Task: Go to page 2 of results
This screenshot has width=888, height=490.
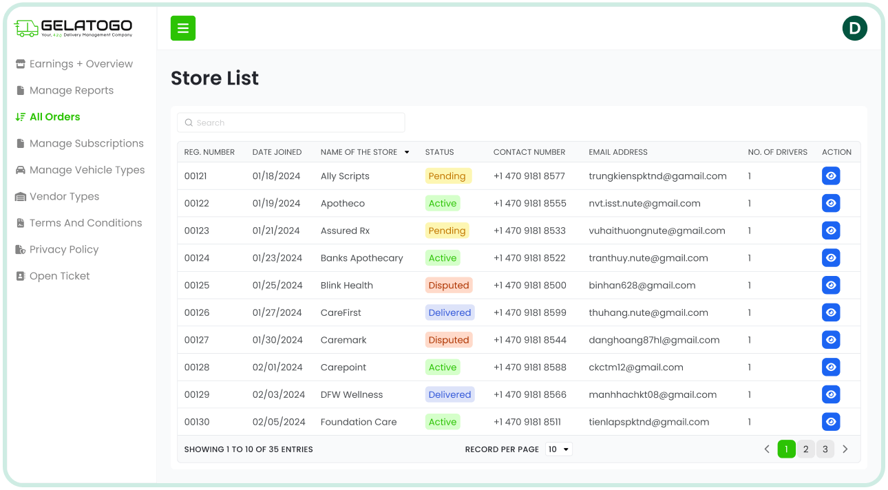Action: tap(805, 449)
